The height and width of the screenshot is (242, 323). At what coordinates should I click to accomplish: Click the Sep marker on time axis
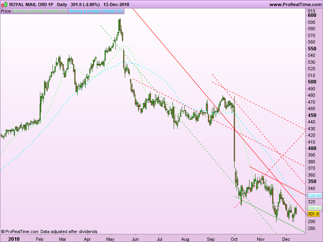coord(210,239)
